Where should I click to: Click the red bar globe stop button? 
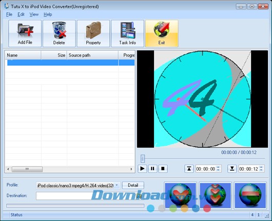pyautogui.click(x=250, y=195)
